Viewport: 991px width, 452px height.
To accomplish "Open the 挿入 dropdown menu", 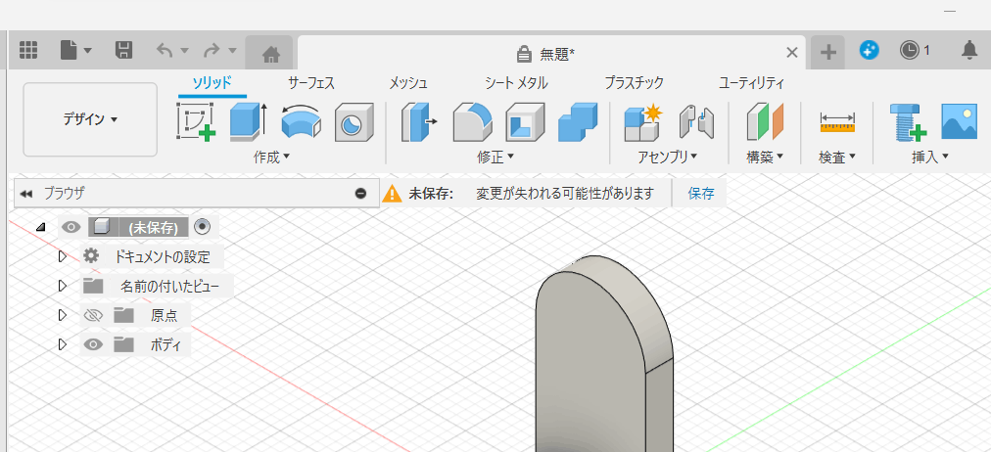I will click(930, 158).
